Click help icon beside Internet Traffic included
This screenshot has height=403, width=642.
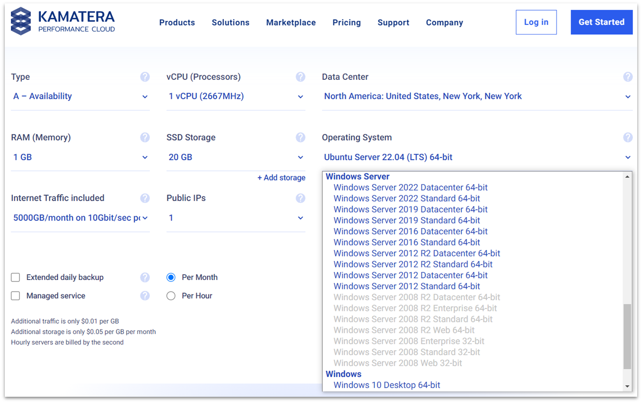click(x=145, y=198)
